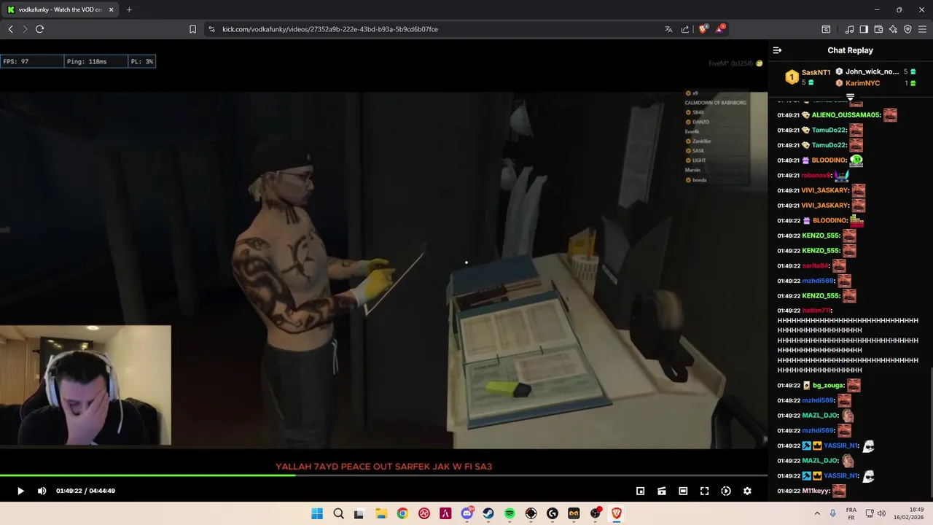933x525 pixels.
Task: Open Brave VPN shield icon
Action: pyautogui.click(x=907, y=29)
